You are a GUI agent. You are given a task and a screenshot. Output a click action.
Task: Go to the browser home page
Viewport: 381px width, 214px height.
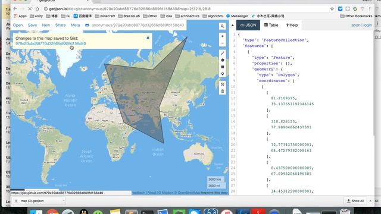(37, 9)
